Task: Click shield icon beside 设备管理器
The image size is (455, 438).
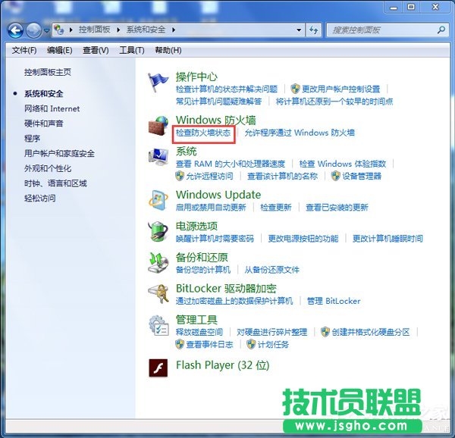Action: 336,176
